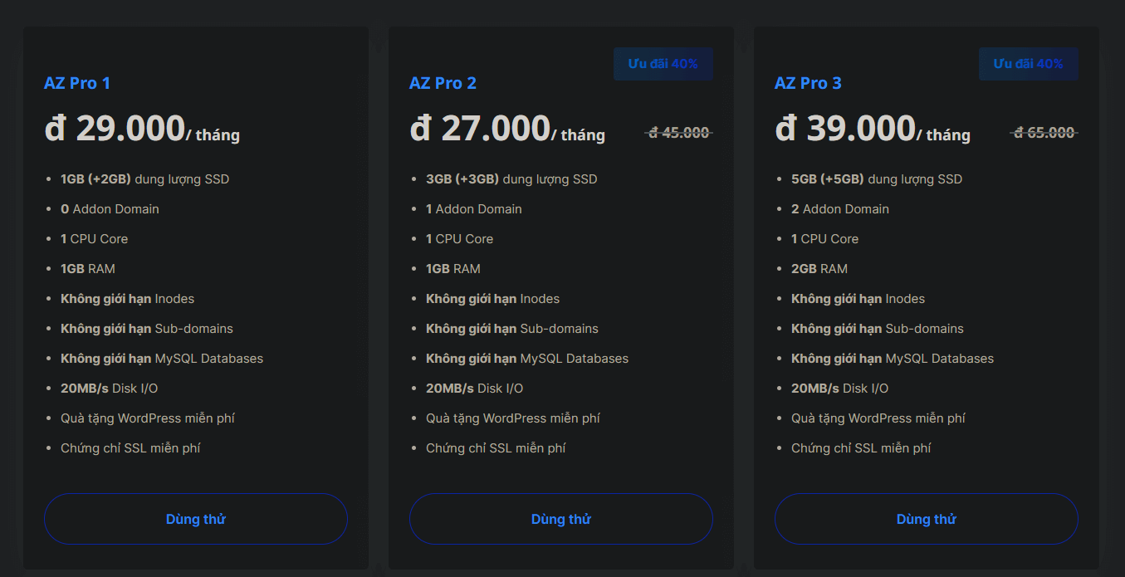Click "1 CPU Core" in the AZ Pro 3 card

(825, 239)
